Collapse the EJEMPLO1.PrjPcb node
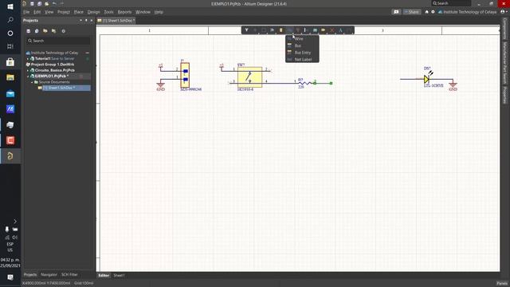The image size is (510, 287). coord(28,77)
